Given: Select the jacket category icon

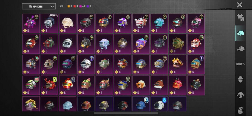Looking at the screenshot, I should click(241, 95).
